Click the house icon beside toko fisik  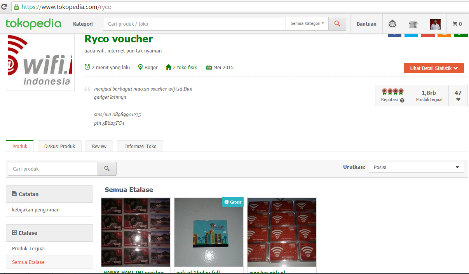point(168,67)
